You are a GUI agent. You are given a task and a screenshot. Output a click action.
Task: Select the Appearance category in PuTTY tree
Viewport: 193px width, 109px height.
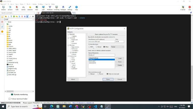(x=75, y=47)
